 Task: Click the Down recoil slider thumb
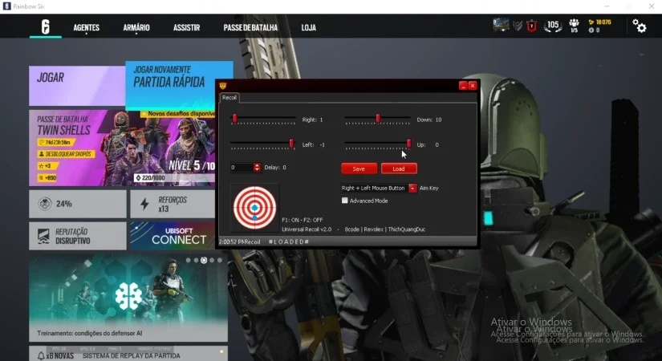[378, 119]
